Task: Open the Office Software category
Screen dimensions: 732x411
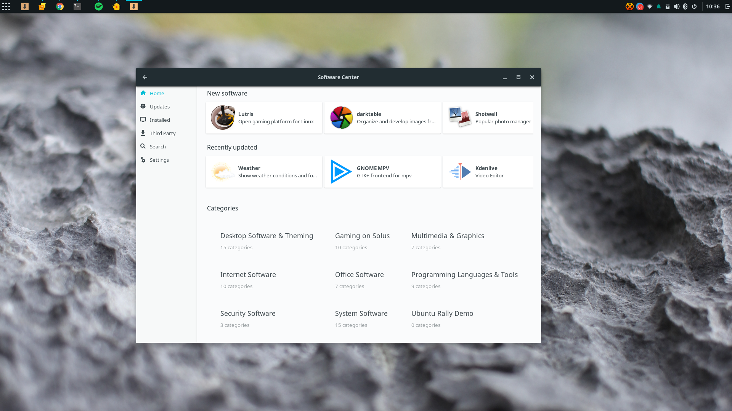Action: [x=359, y=280]
